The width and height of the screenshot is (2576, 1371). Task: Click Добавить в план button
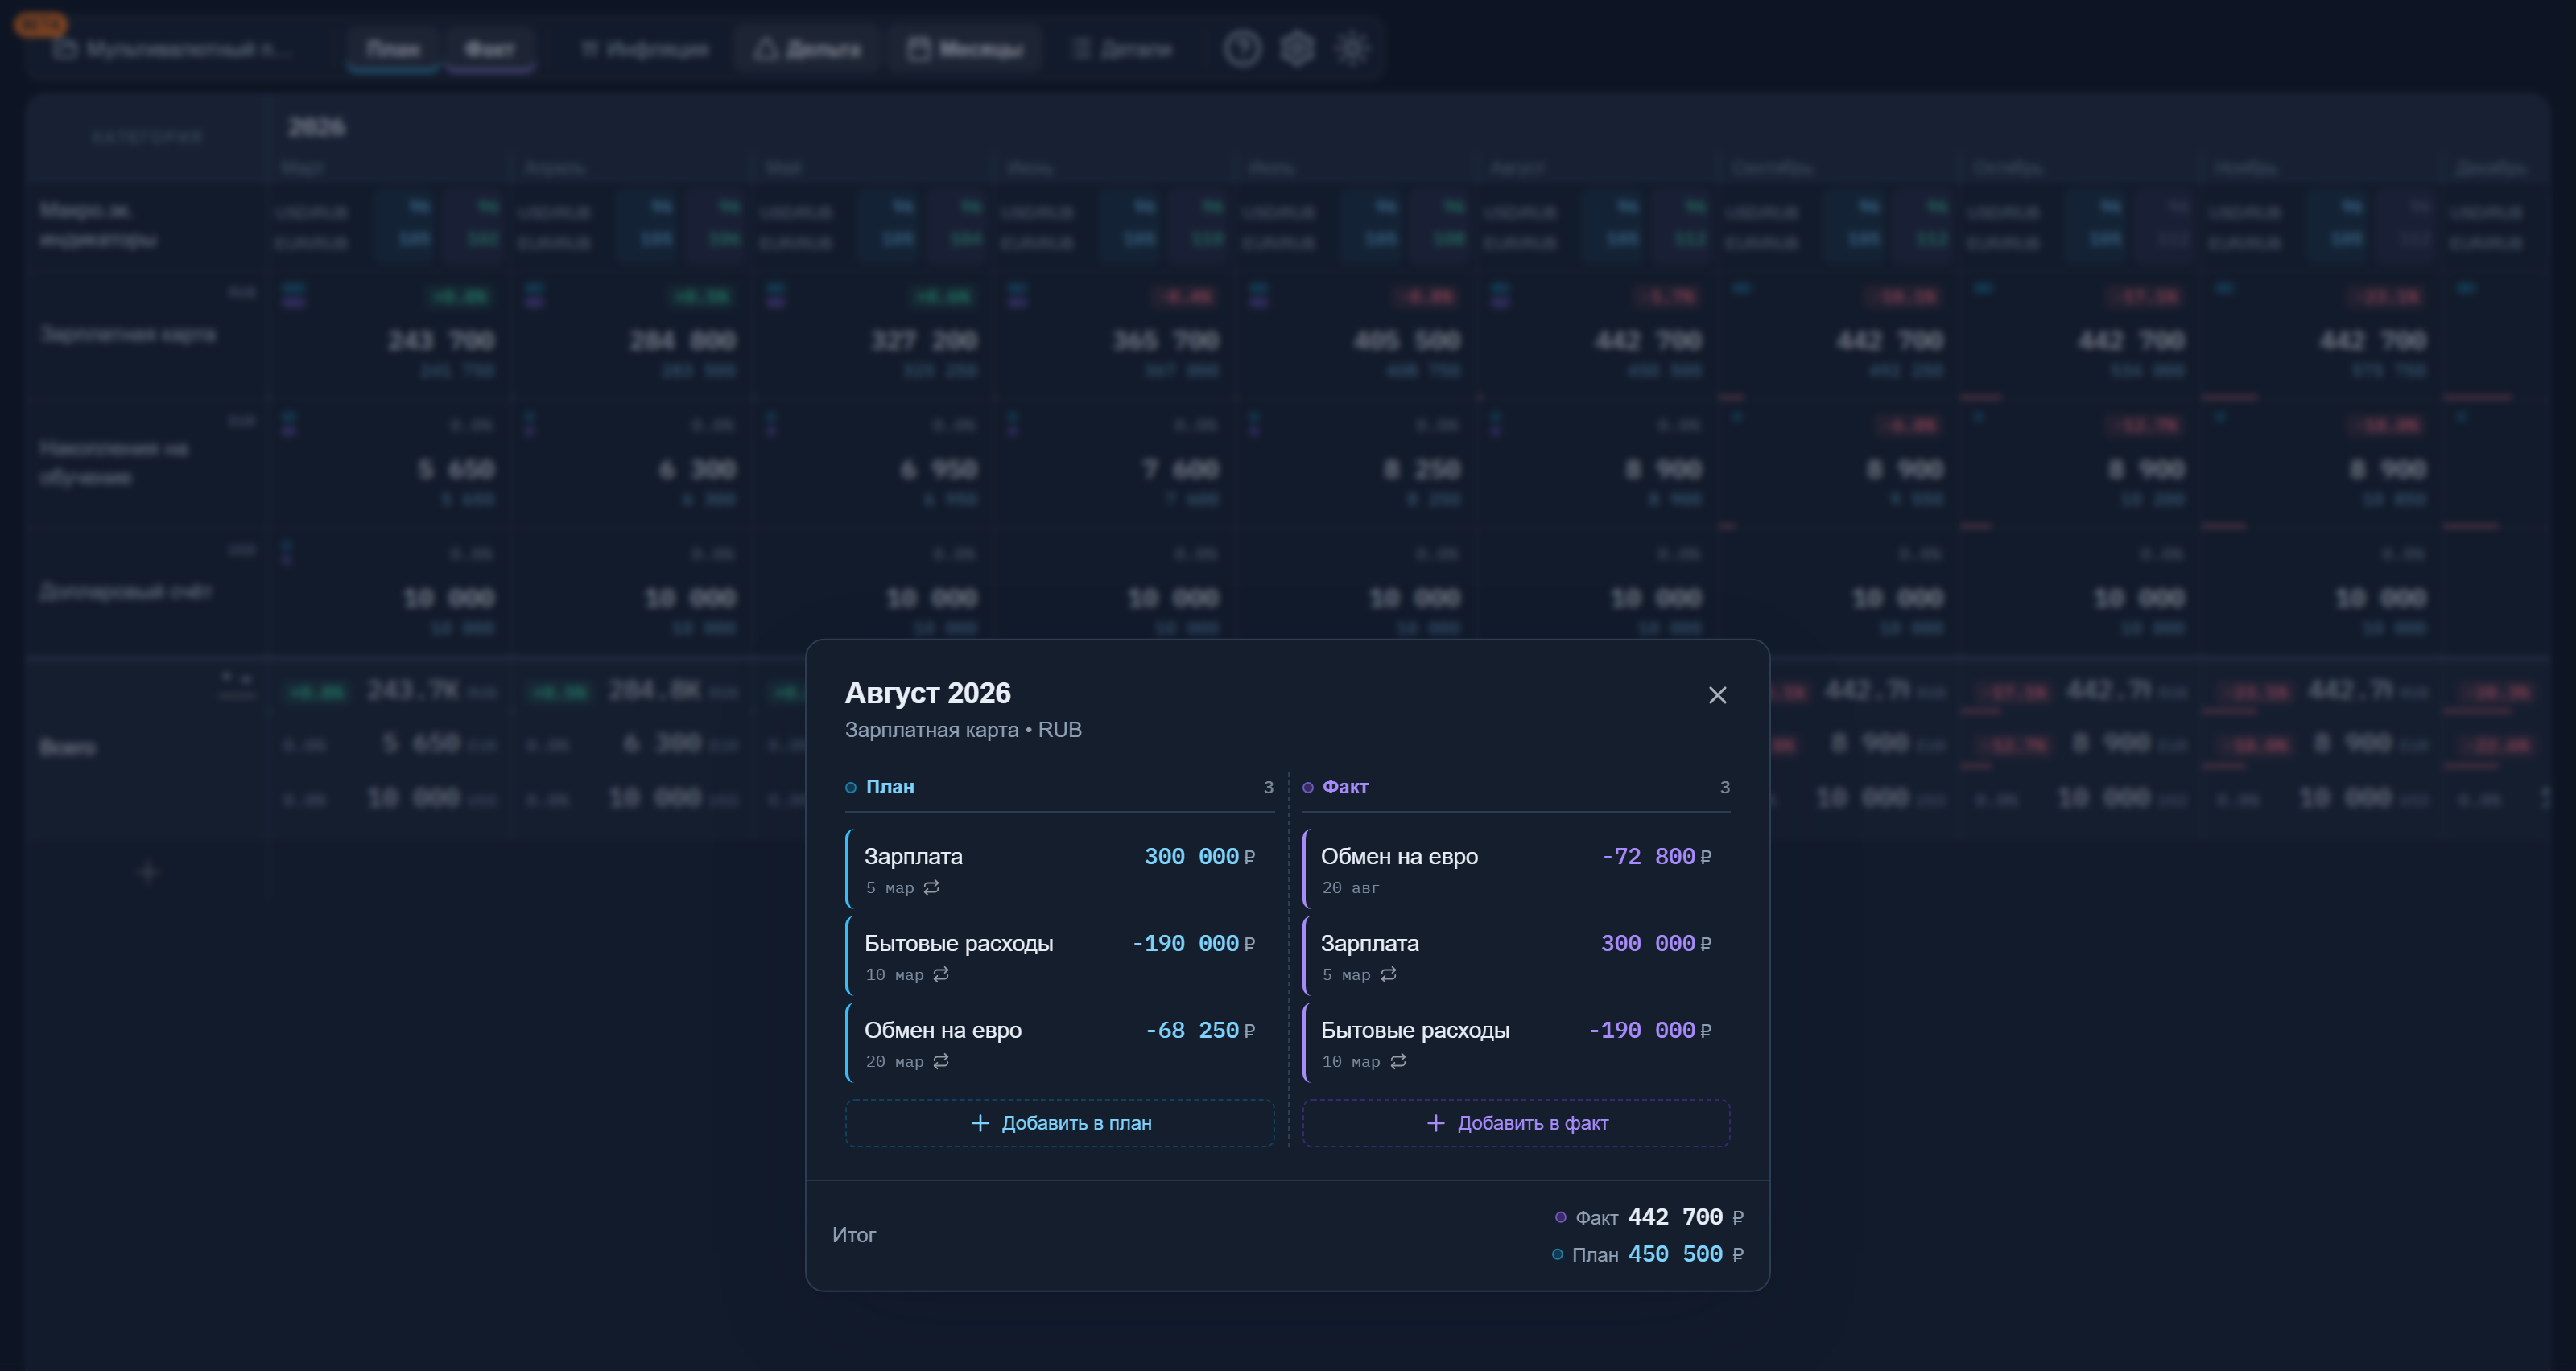click(x=1060, y=1123)
